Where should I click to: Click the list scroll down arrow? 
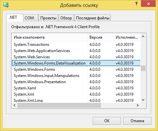143,100
